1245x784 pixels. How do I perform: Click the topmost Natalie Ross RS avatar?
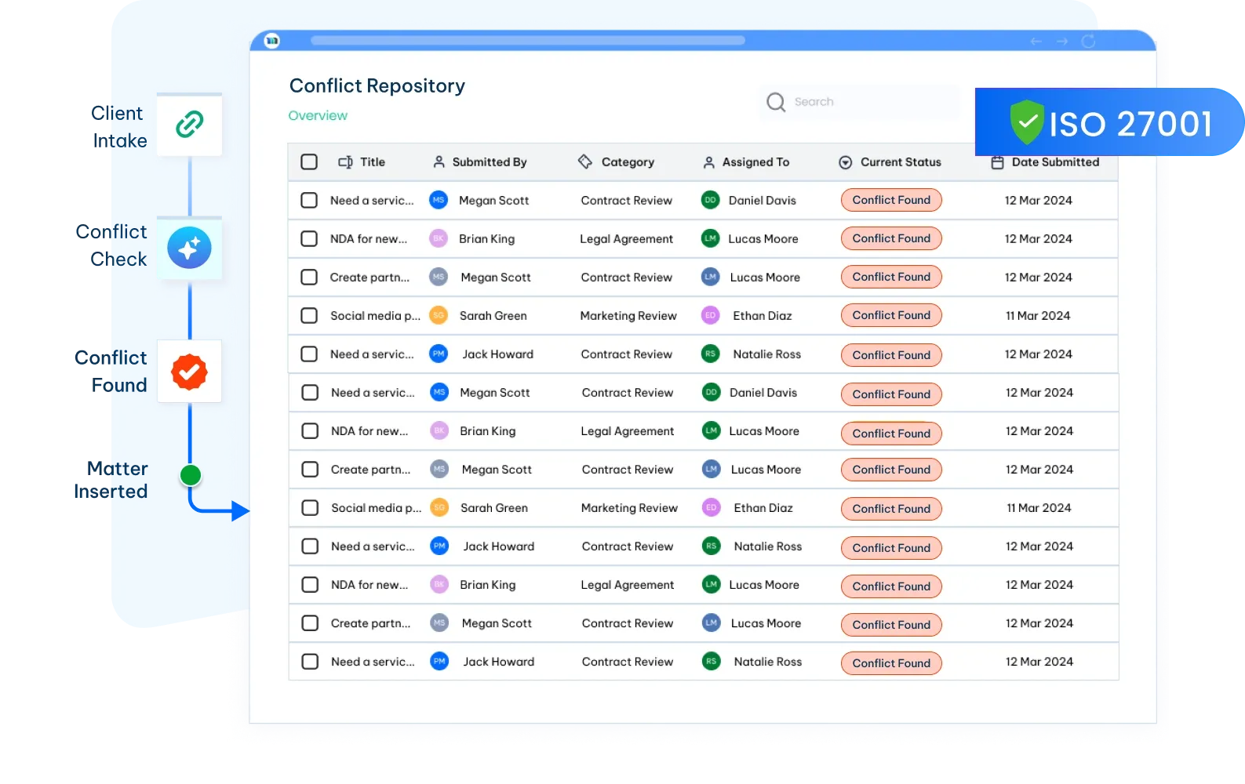point(710,354)
